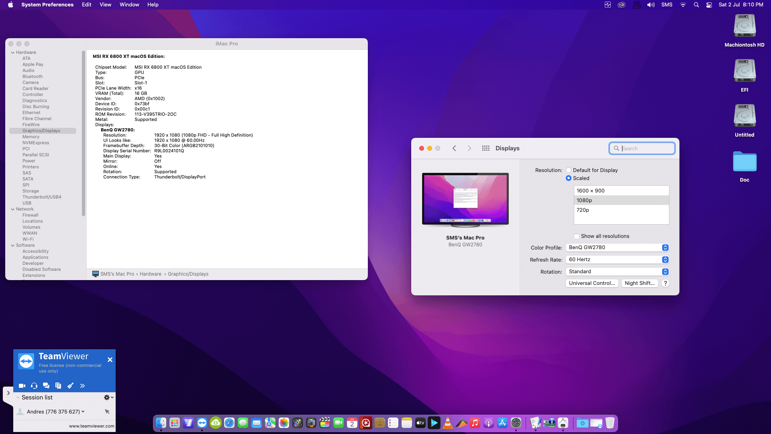
Task: Select the 1600 × 900 resolution
Action: click(x=621, y=191)
